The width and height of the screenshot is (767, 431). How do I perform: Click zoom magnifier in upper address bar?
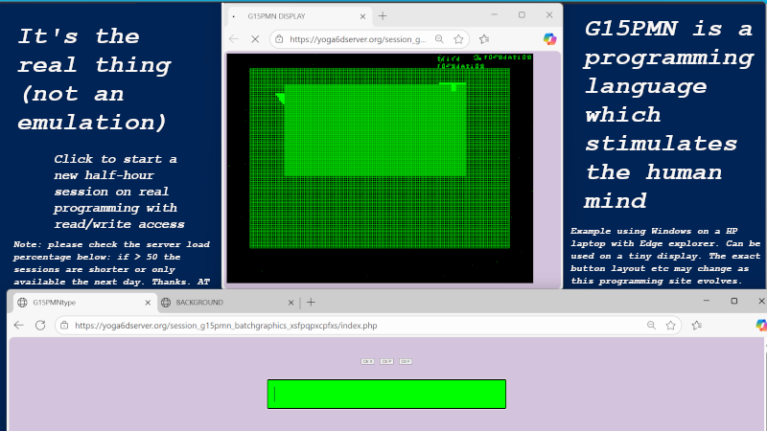point(439,39)
